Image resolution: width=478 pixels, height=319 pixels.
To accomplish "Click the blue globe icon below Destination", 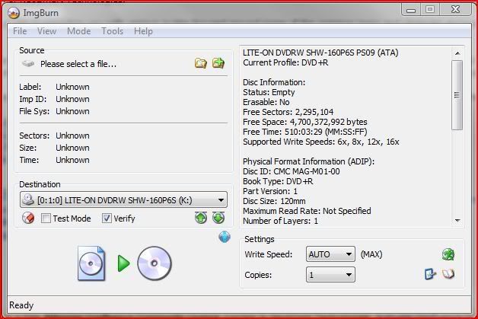I will click(225, 237).
